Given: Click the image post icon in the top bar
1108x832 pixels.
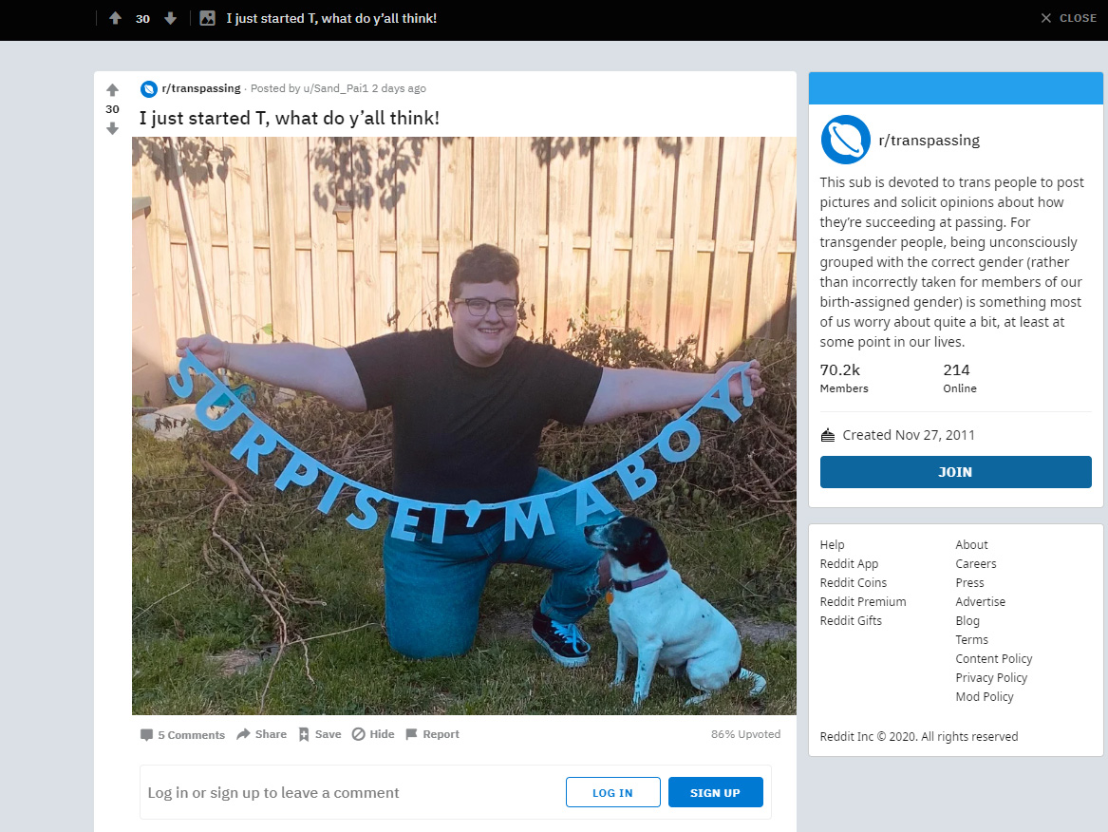Looking at the screenshot, I should [207, 18].
